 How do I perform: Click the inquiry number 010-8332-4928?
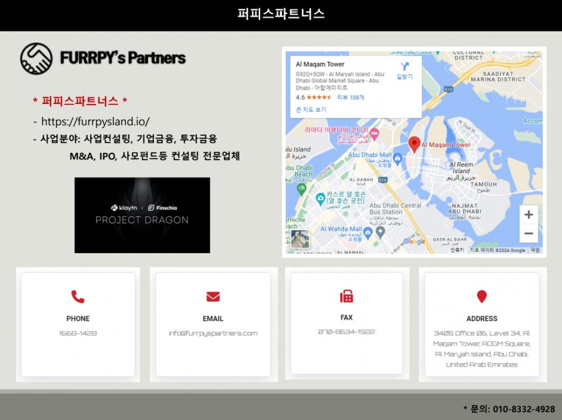pos(524,409)
